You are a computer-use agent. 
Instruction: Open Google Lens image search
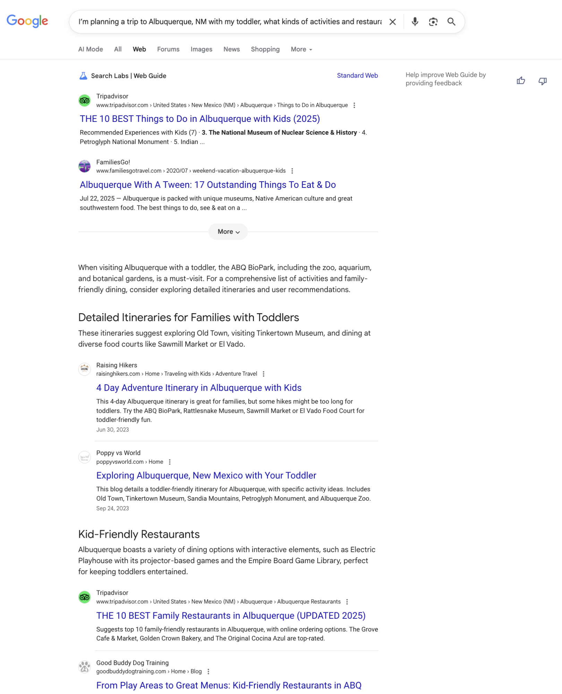[x=433, y=22]
